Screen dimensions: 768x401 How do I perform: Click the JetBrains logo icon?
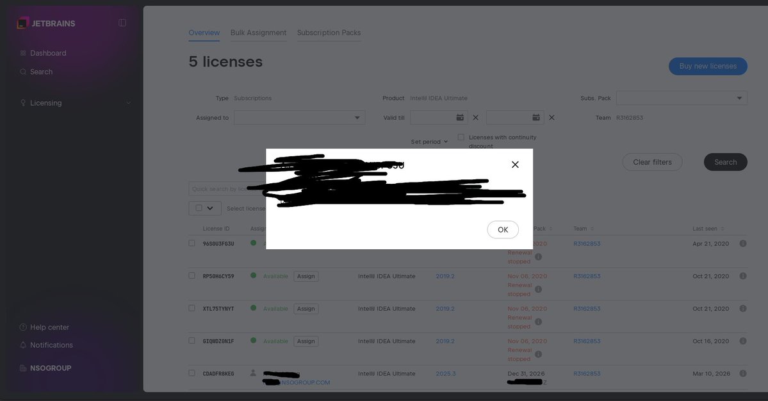tap(23, 23)
